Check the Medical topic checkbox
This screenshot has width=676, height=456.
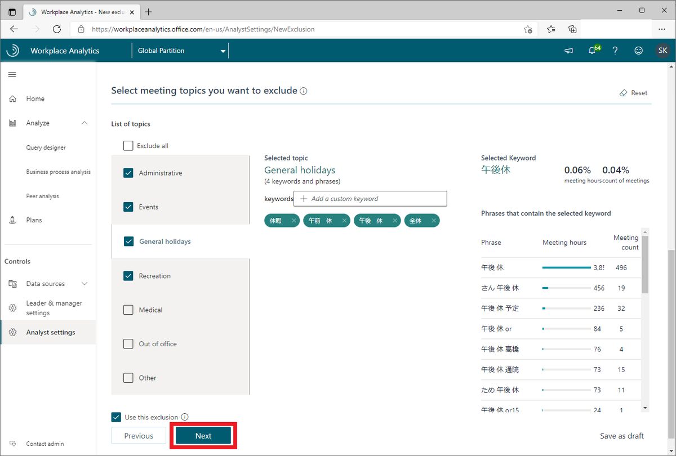tap(128, 310)
